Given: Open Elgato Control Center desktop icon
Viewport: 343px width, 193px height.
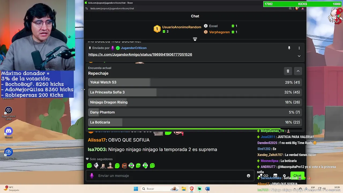Looking at the screenshot, I should click(x=9, y=113).
